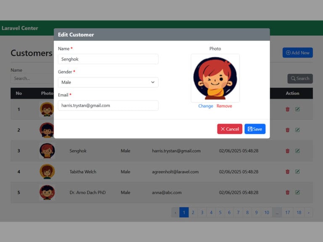Click the Change photo link
The height and width of the screenshot is (242, 323).
[x=206, y=106]
